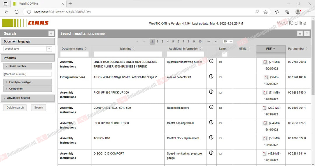Expand the Family/series/type section
This screenshot has width=315, height=166.
tap(27, 82)
